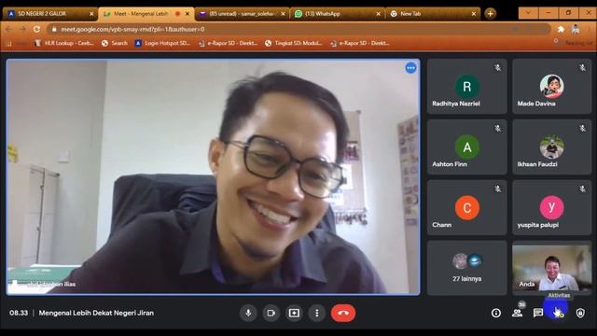
Task: Go forward in browser history
Action: [x=22, y=29]
